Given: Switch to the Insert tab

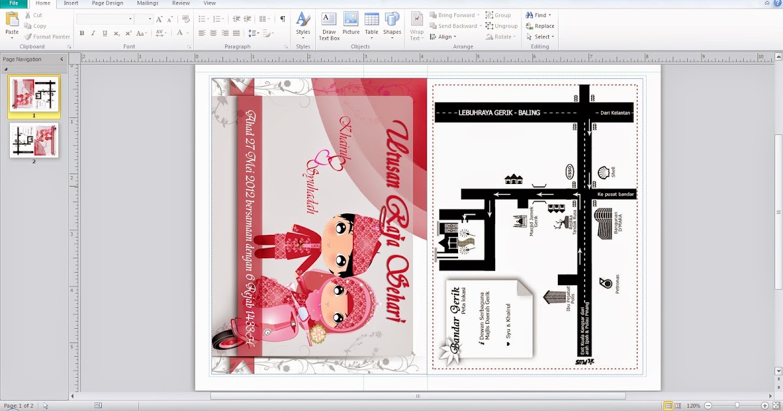Looking at the screenshot, I should coord(71,3).
